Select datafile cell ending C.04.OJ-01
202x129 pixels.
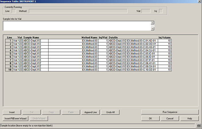pyautogui.click(x=133, y=50)
